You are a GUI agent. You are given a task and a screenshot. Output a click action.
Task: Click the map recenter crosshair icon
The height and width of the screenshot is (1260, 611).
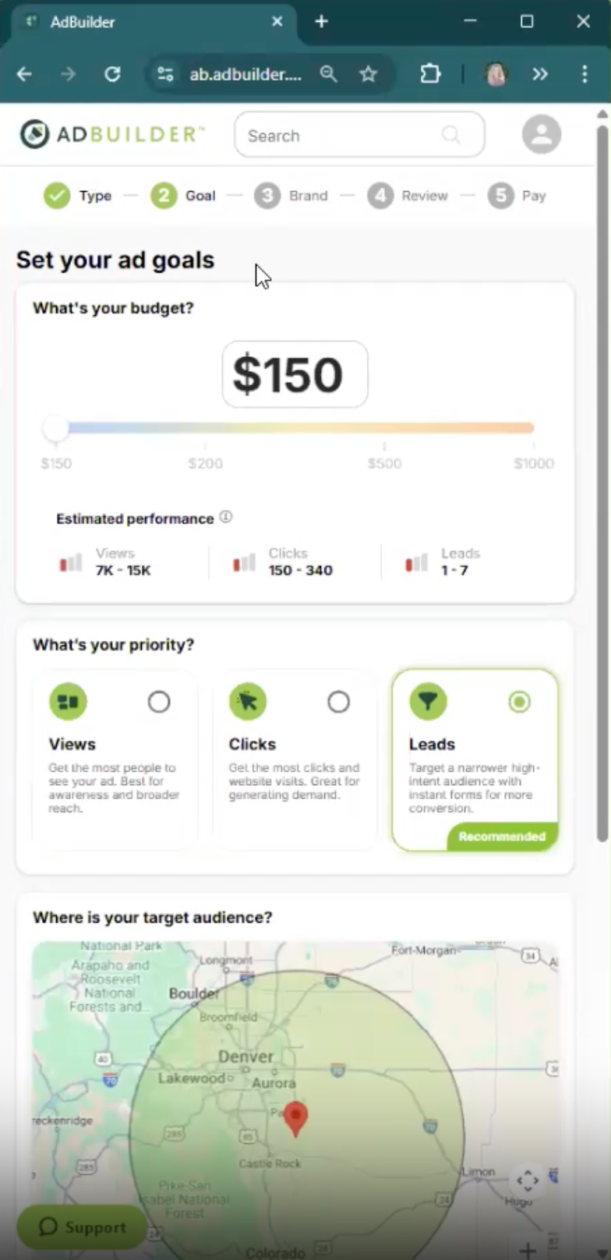click(x=528, y=1180)
